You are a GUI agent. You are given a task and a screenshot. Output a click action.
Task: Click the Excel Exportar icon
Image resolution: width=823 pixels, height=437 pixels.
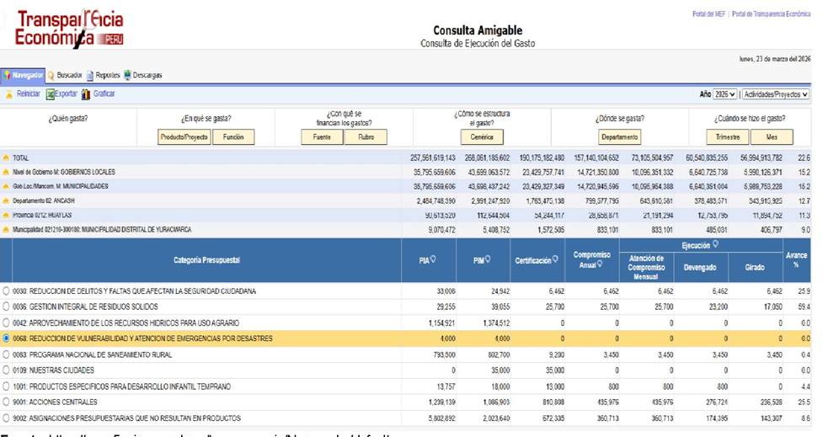(x=51, y=94)
